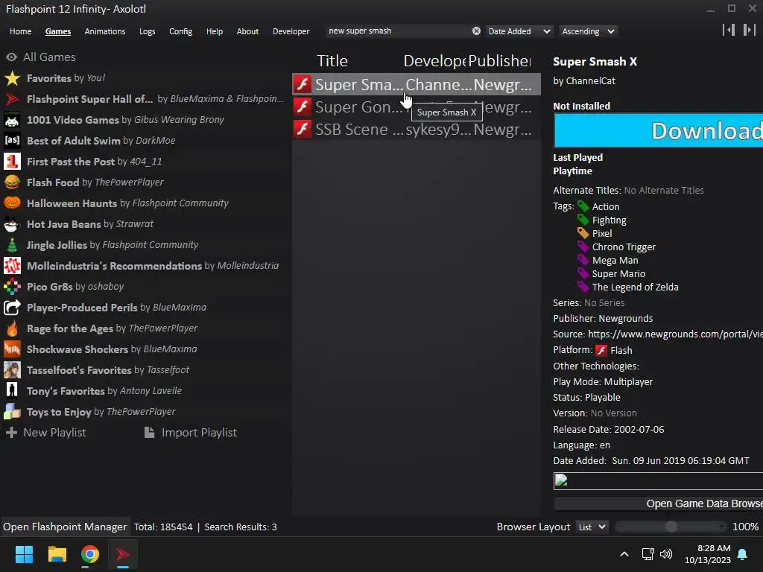This screenshot has height=572, width=763.
Task: Click the Tony's Favorites icon
Action: [12, 391]
